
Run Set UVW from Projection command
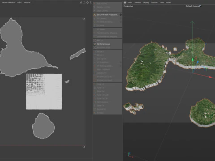point(107,15)
